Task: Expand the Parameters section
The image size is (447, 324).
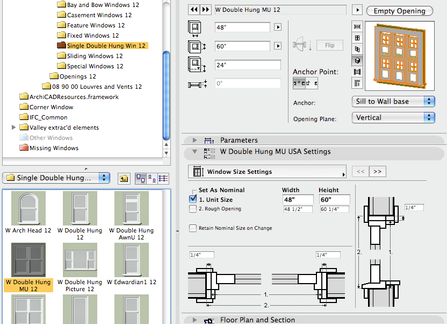Action: tap(194, 140)
